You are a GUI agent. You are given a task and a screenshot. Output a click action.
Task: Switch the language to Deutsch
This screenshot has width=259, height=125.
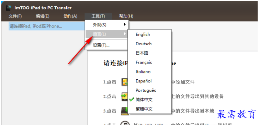coord(150,44)
